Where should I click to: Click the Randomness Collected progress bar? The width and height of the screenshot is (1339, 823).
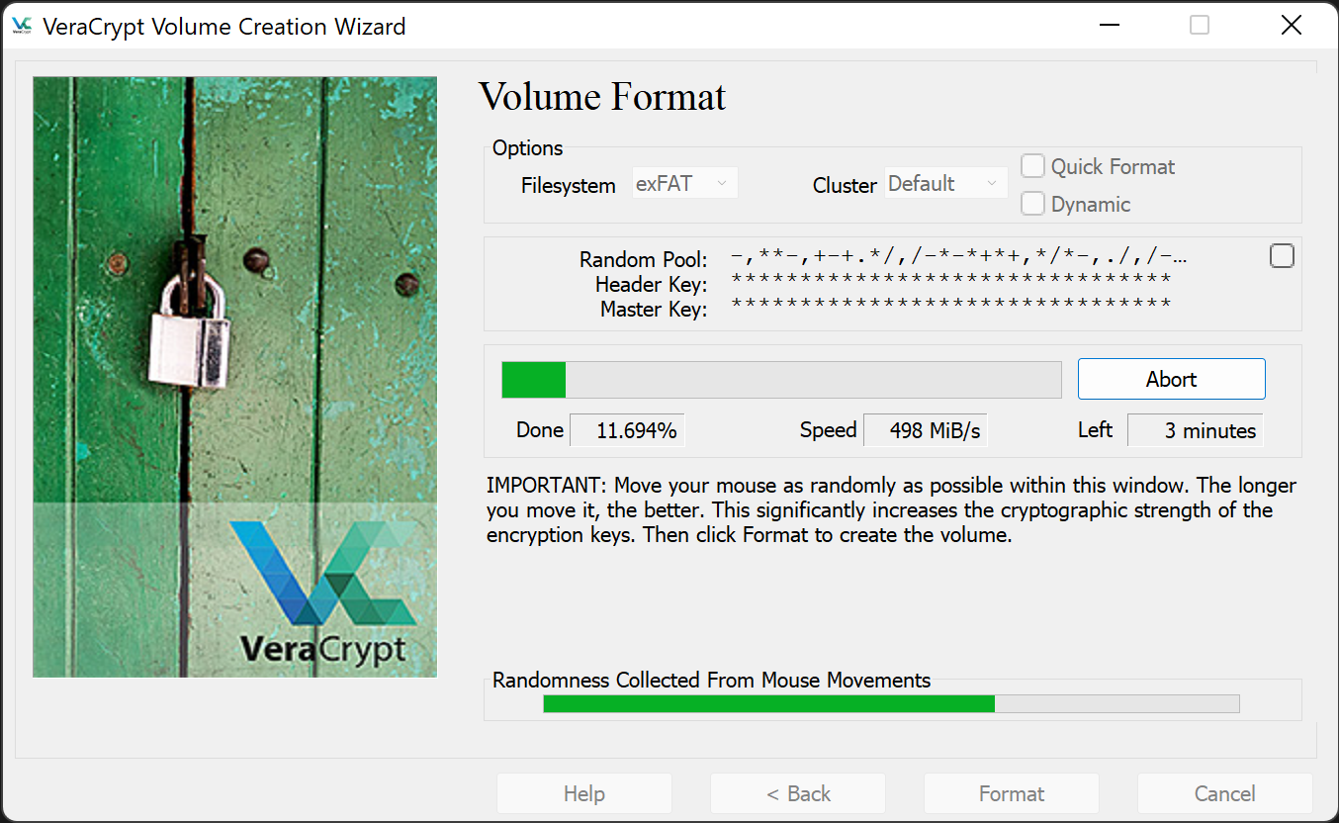pos(890,703)
